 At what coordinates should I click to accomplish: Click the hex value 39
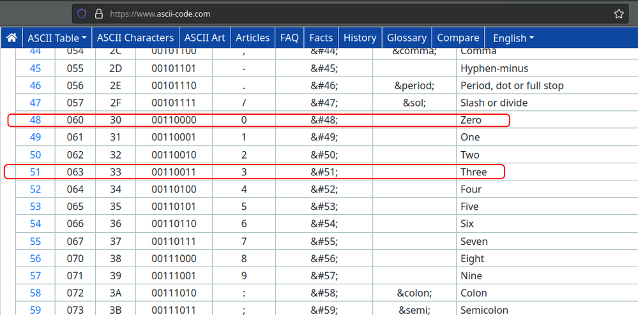(116, 275)
